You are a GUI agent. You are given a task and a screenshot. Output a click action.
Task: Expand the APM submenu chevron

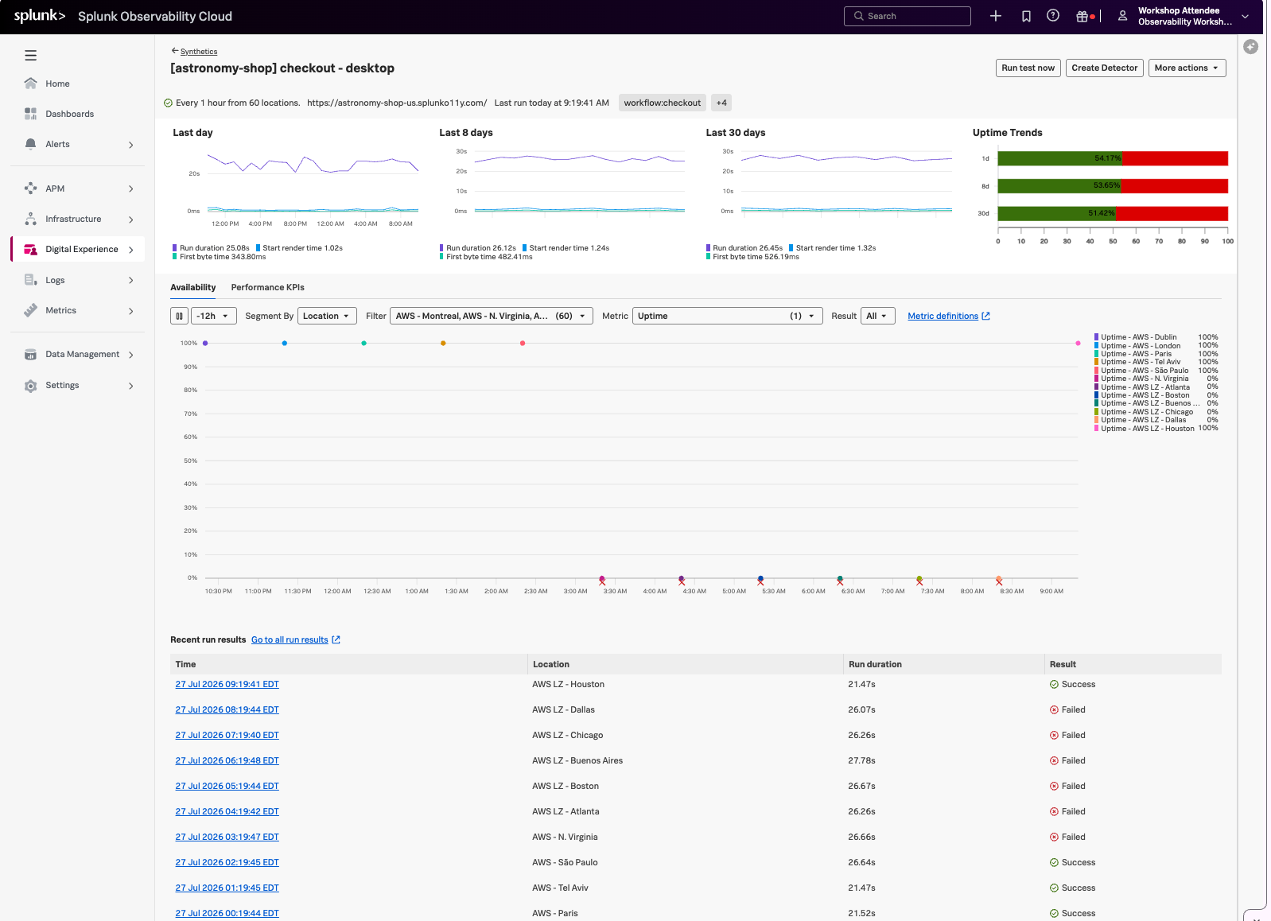131,189
